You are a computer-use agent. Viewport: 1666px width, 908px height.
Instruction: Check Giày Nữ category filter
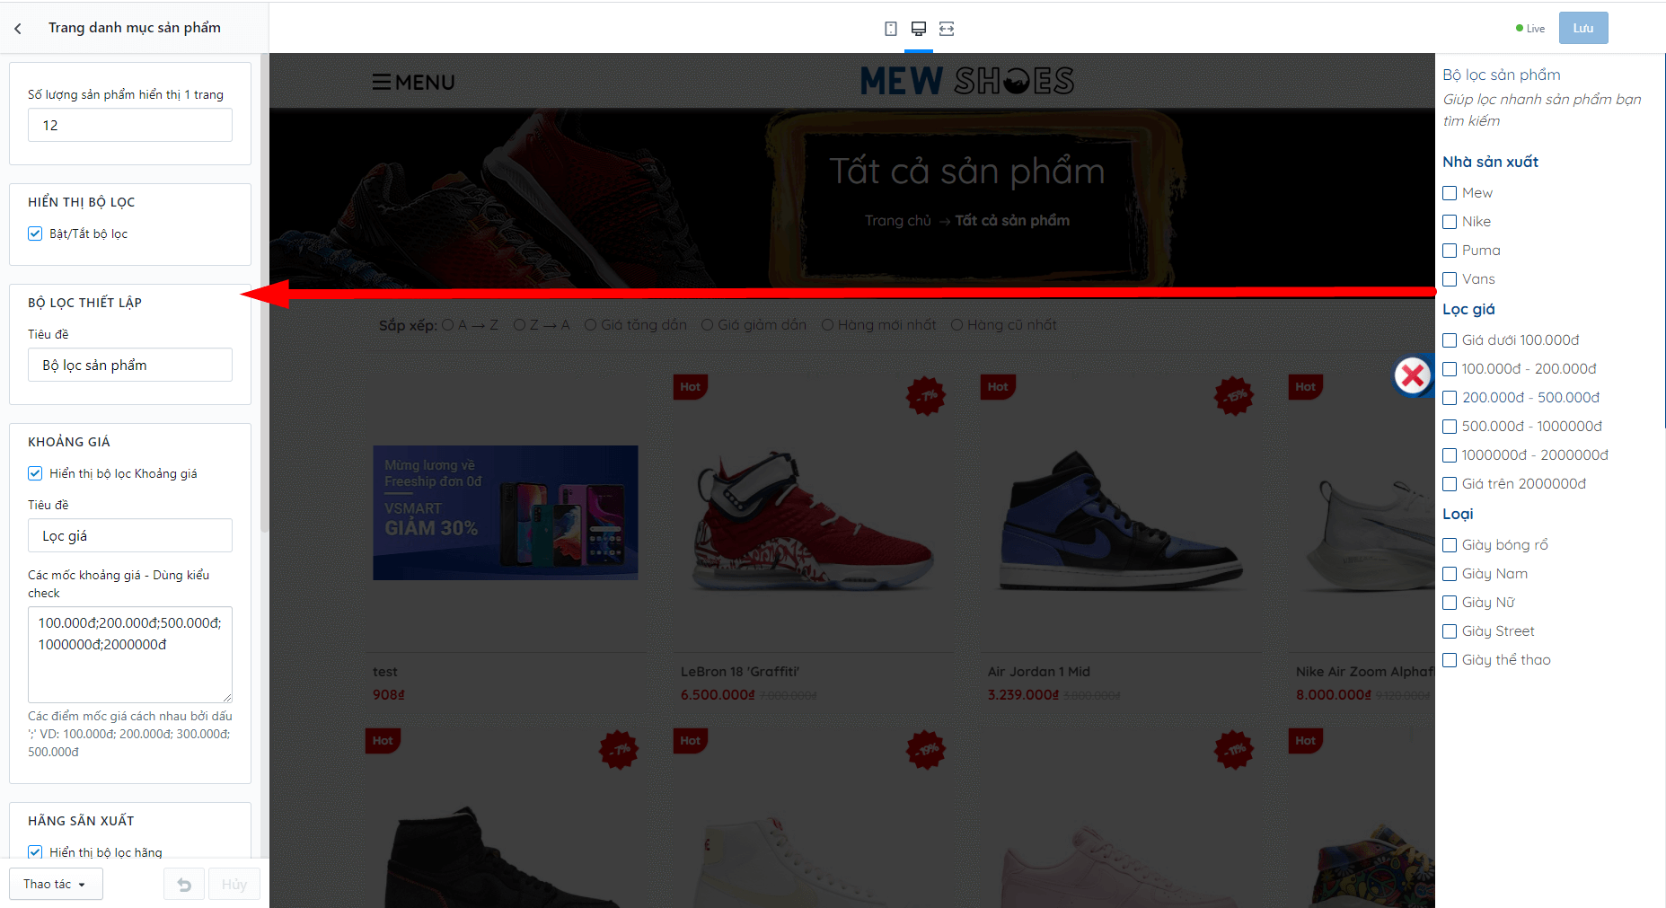point(1450,603)
